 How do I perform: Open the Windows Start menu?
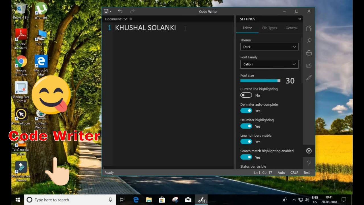pos(18,200)
